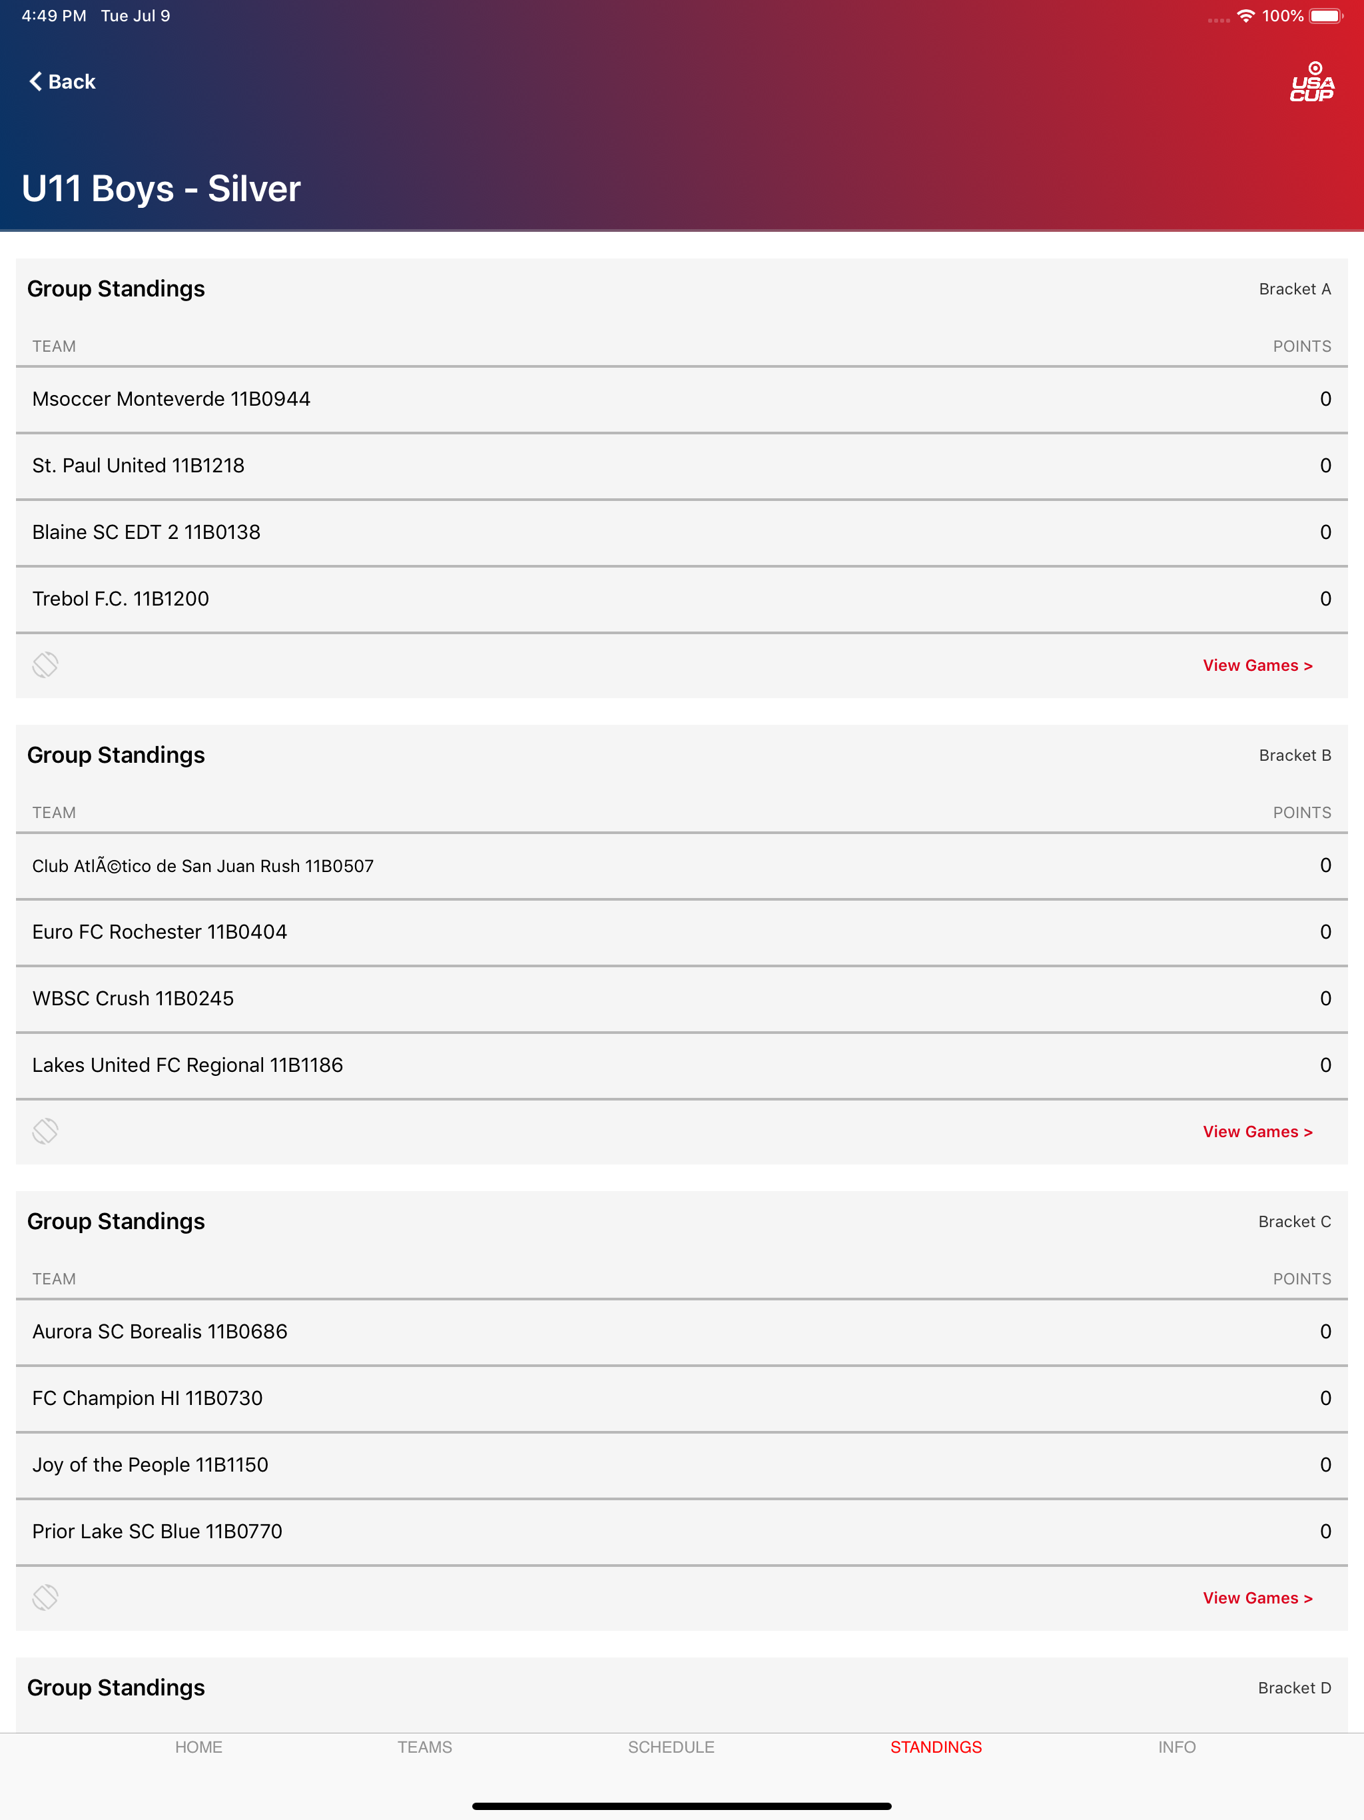The image size is (1364, 1820).
Task: Tap the Bracket D Group Standings header
Action: (682, 1688)
